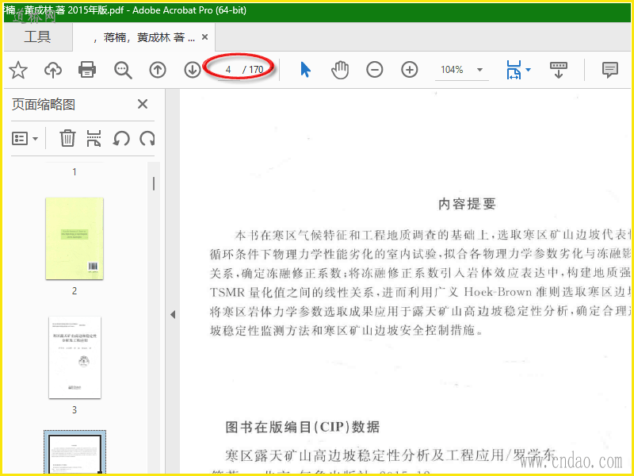
Task: Print the document via printer icon
Action: click(87, 70)
